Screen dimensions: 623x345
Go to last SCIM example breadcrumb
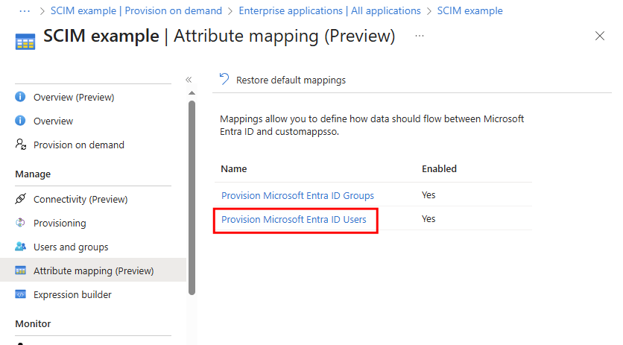coord(470,10)
